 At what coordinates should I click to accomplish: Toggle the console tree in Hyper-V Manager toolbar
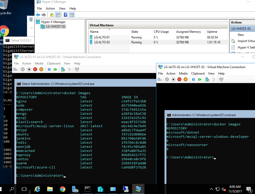coord(58,15)
